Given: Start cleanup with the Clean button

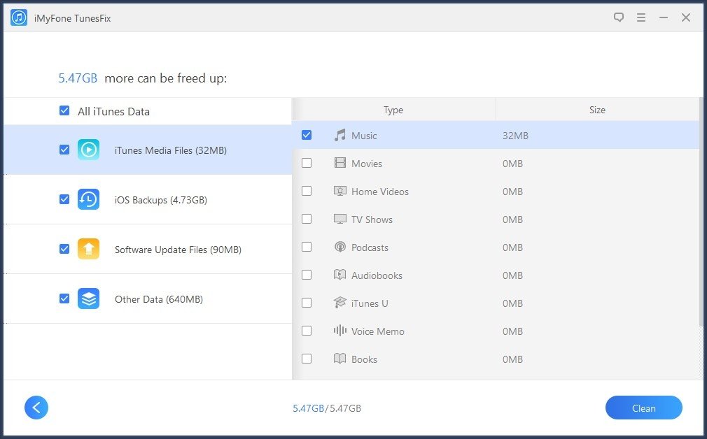Looking at the screenshot, I should point(643,408).
